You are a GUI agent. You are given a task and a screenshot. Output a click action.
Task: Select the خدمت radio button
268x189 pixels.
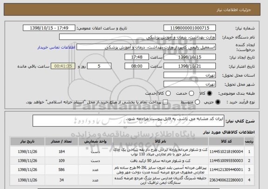pos(191,93)
